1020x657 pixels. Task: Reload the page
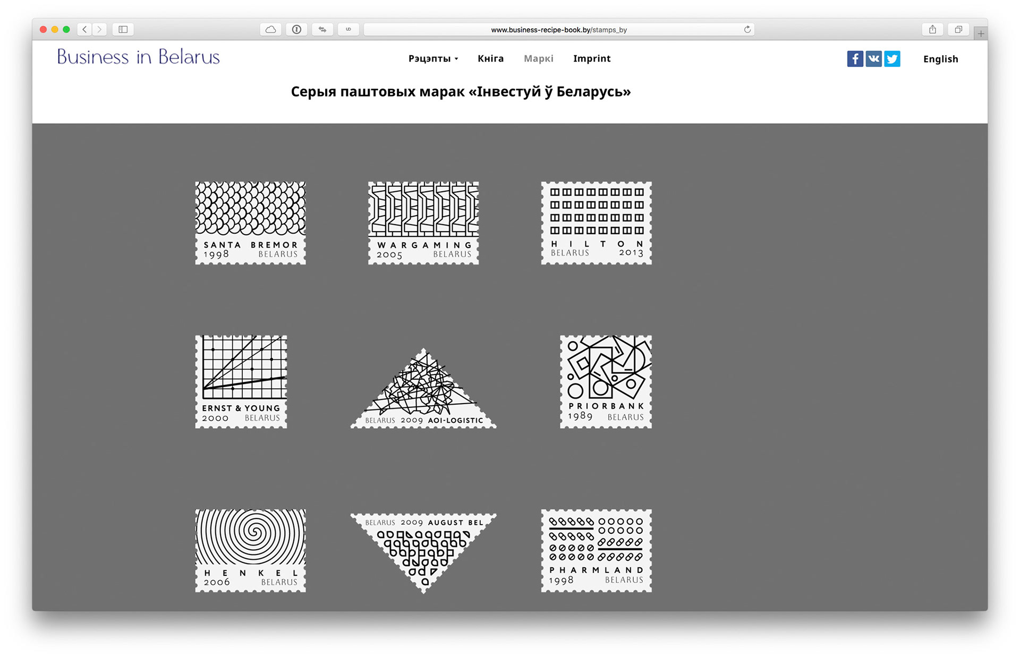[x=747, y=29]
